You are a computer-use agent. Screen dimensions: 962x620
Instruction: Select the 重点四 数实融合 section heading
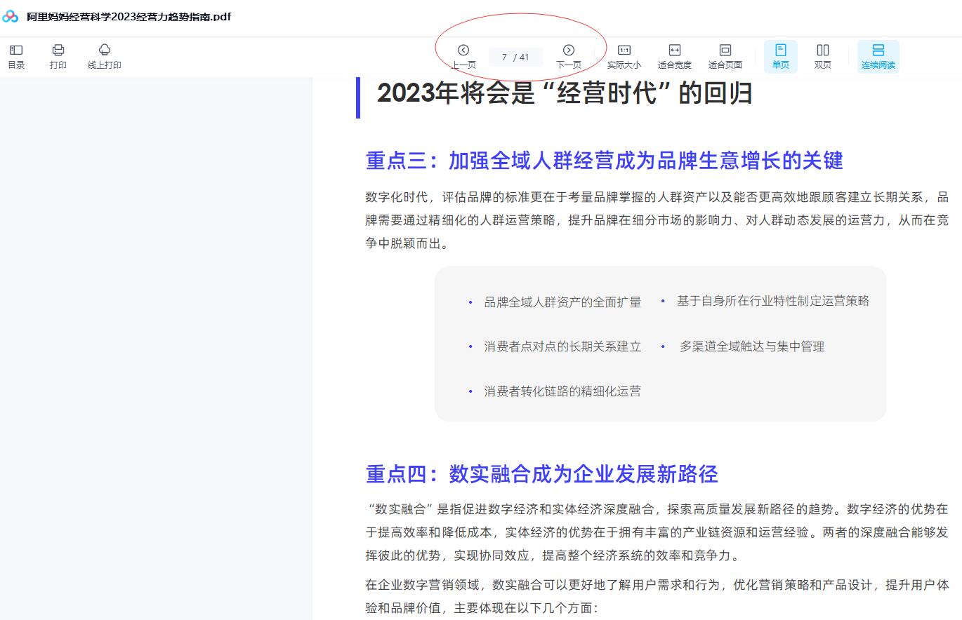(x=541, y=474)
